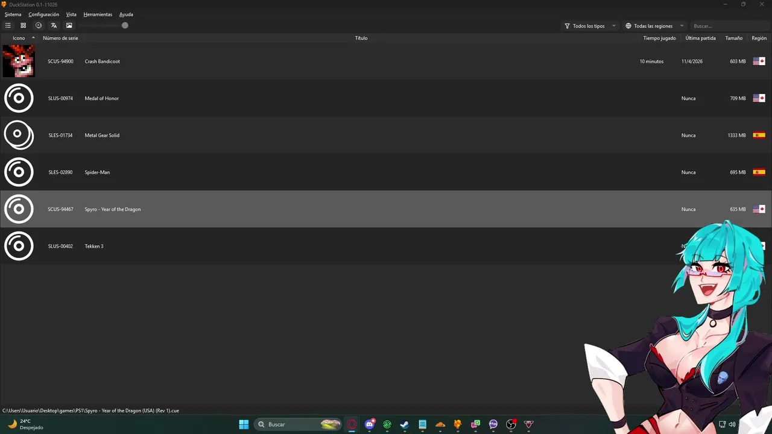
Task: Toggle merge disc sets toolbar button
Action: click(x=39, y=25)
